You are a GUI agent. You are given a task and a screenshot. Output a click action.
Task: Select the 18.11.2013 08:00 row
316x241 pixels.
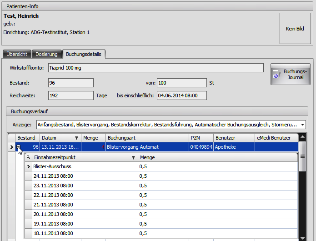(161, 233)
